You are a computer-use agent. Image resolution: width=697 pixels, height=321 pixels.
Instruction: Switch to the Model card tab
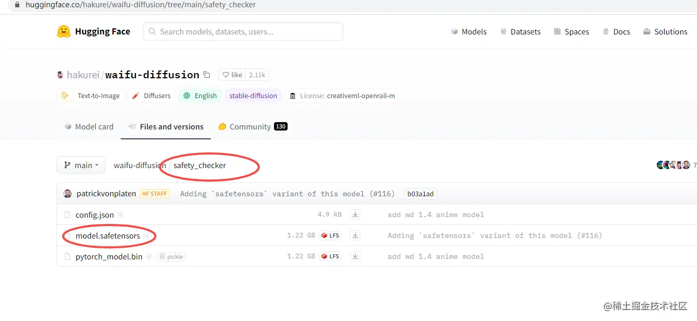(x=89, y=126)
